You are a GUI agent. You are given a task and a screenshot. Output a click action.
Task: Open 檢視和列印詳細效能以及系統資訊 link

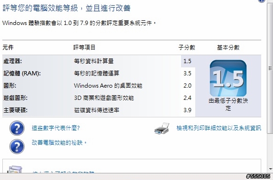219,128
